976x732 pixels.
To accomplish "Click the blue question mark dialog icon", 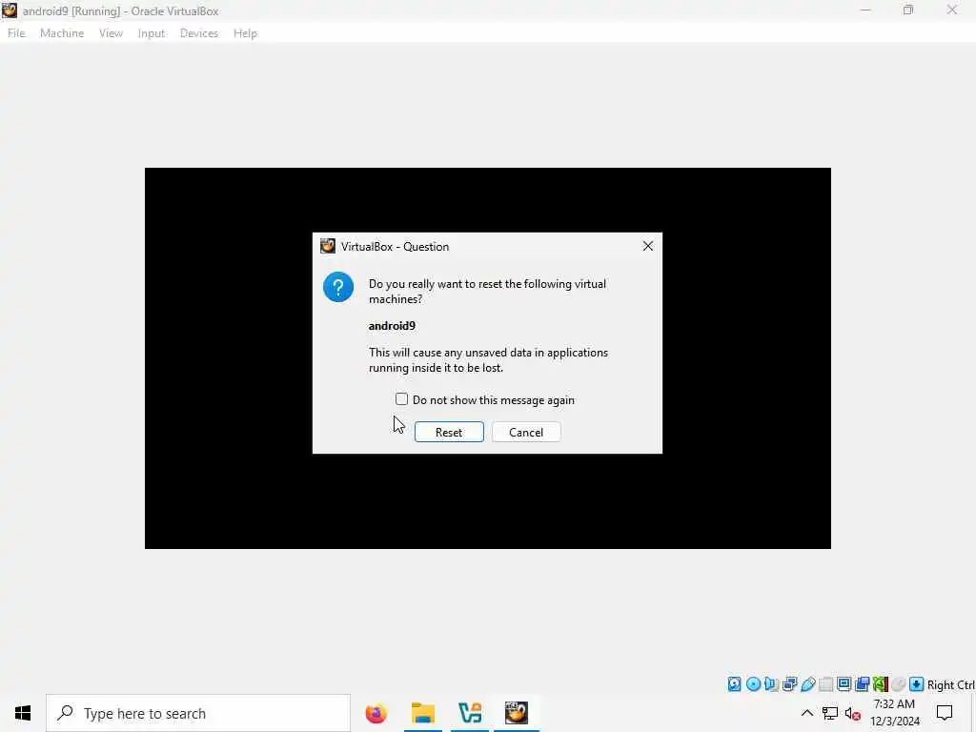I will point(338,287).
